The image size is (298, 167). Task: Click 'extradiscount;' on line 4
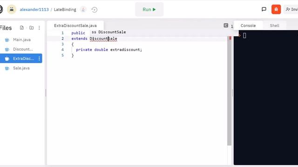pyautogui.click(x=126, y=50)
